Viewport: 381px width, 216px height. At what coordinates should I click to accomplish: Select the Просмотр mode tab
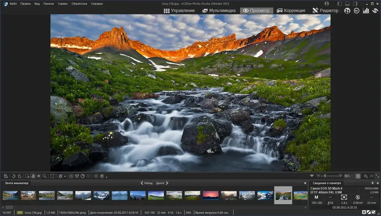[x=256, y=10]
